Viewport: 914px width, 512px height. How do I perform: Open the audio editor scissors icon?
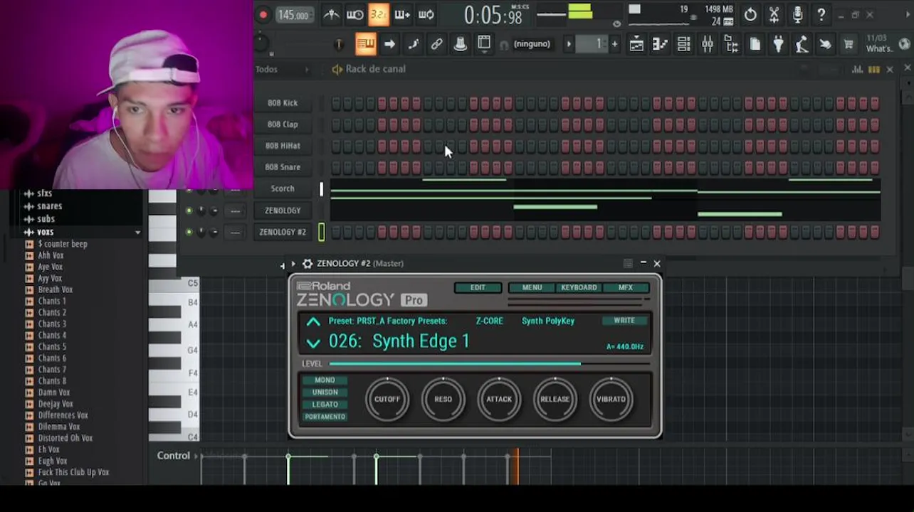(774, 14)
